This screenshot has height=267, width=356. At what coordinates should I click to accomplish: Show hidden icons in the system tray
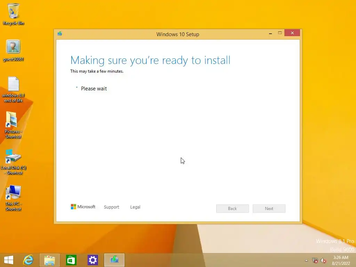pyautogui.click(x=306, y=260)
